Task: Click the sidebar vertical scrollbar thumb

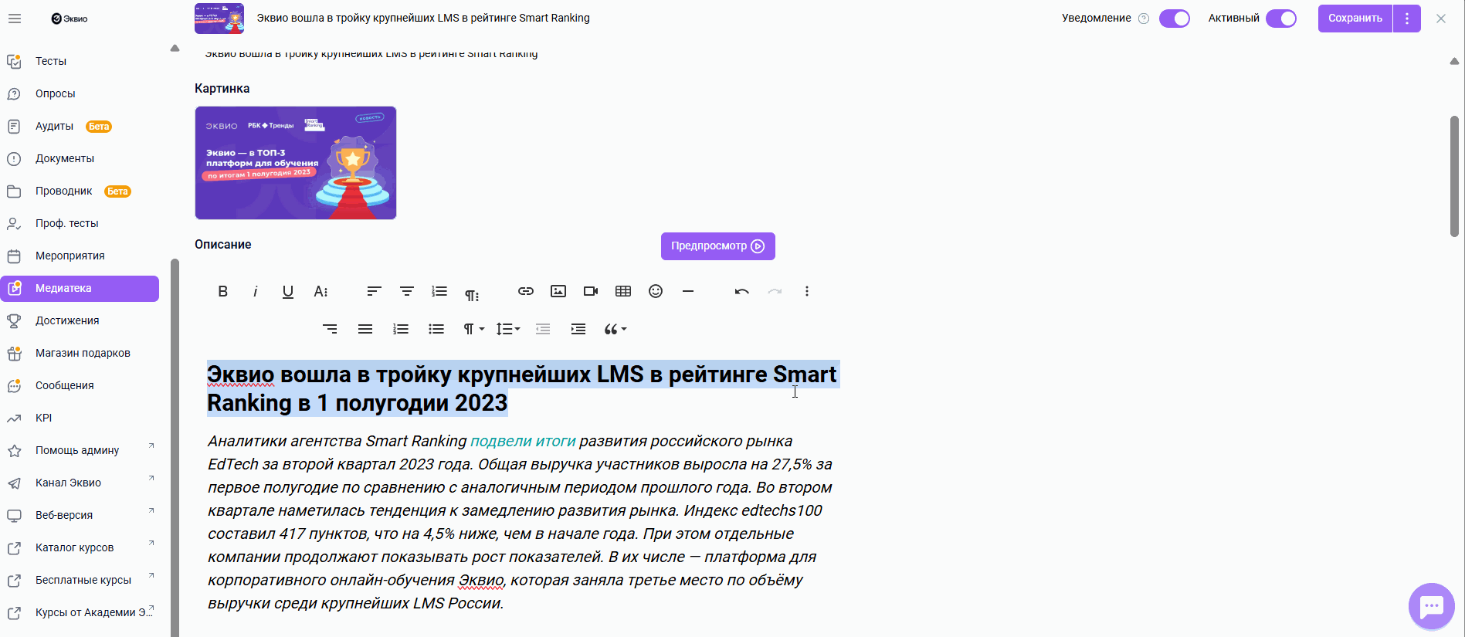Action: [175, 448]
